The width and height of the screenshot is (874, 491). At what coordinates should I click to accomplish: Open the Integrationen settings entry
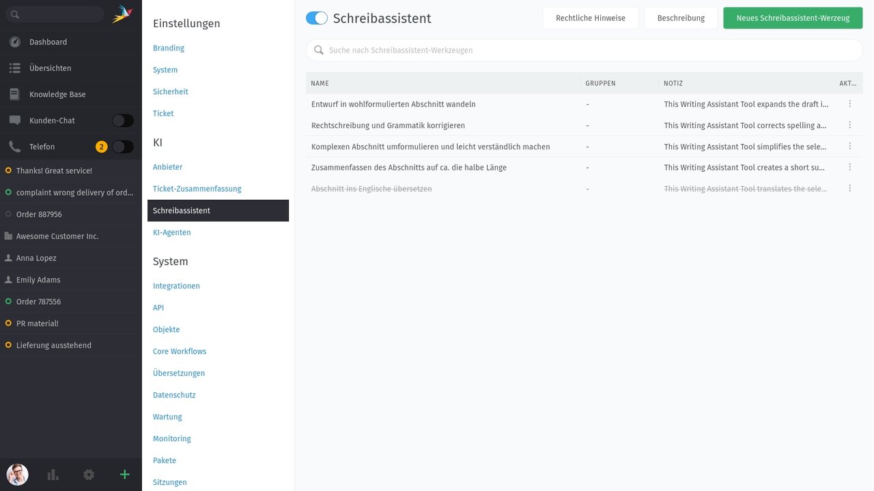click(x=176, y=286)
